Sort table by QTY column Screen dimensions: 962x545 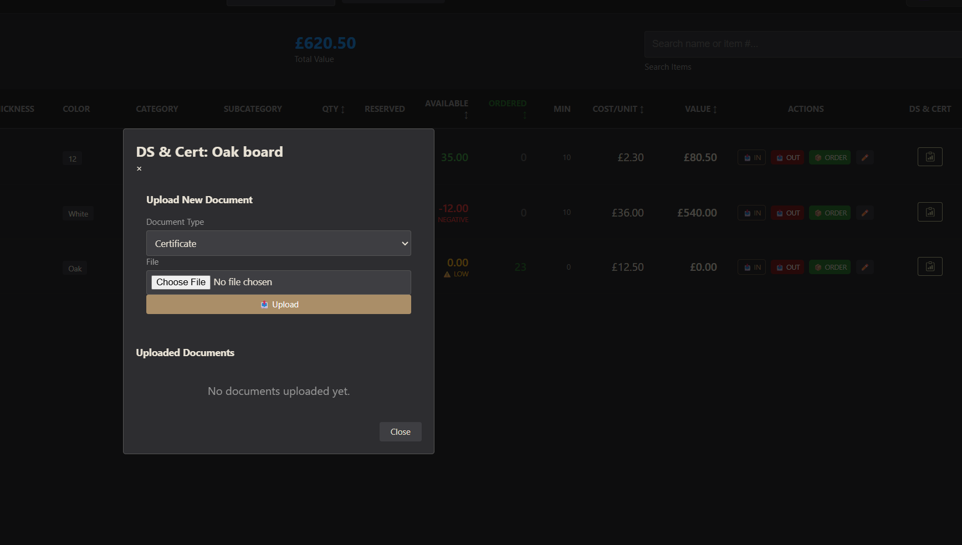334,109
